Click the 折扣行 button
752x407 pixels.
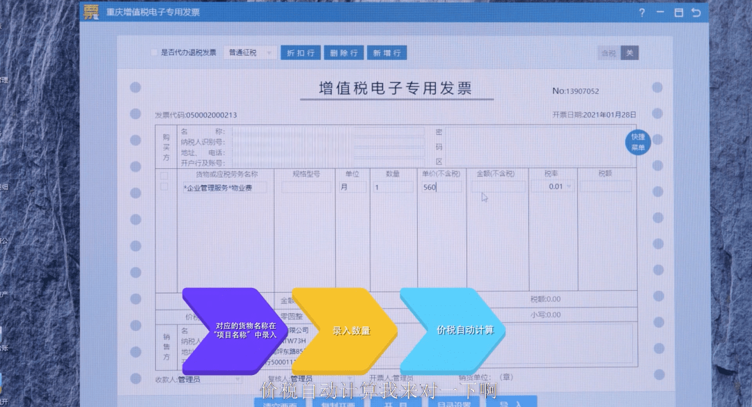(301, 53)
